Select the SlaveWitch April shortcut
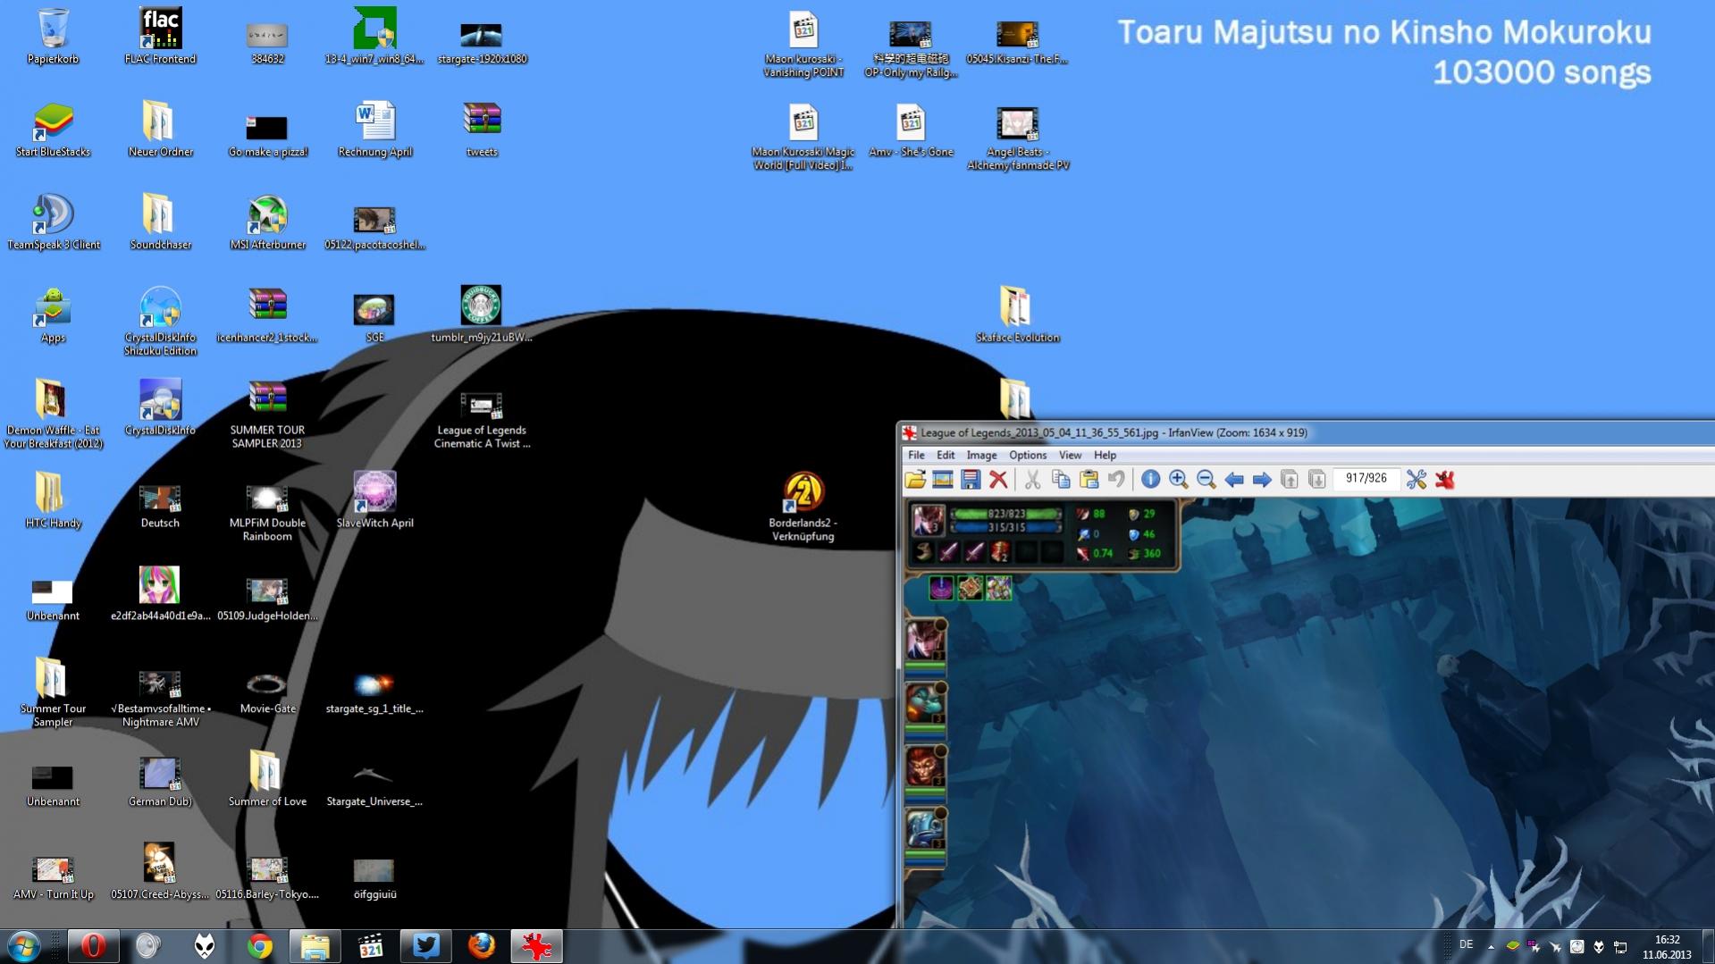 tap(374, 500)
